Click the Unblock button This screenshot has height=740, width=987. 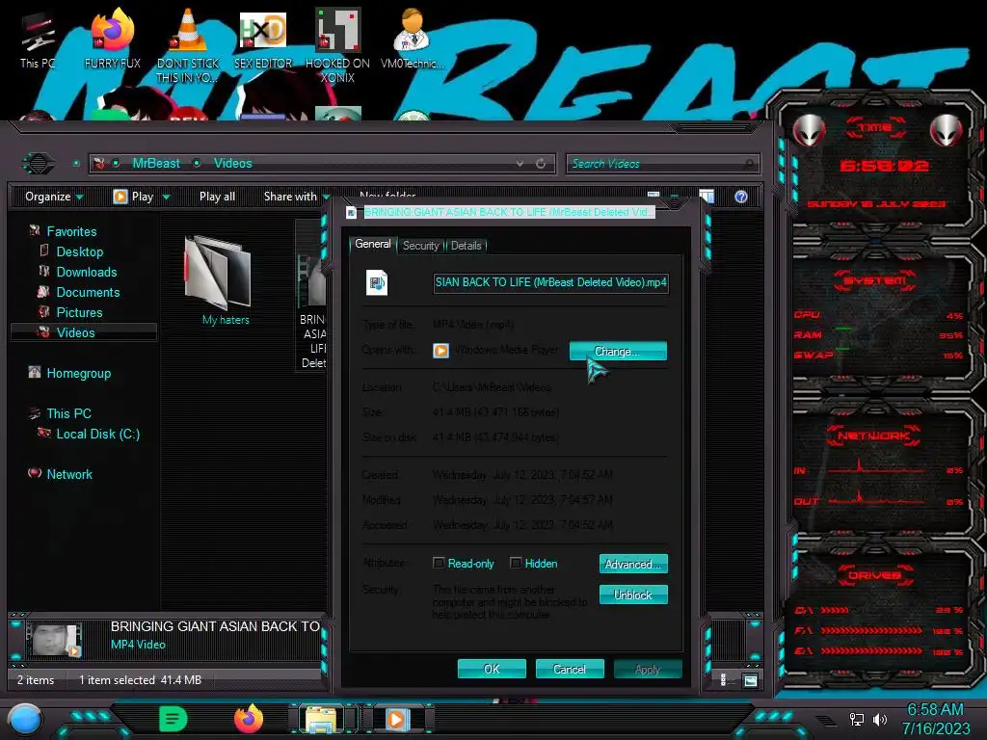633,595
